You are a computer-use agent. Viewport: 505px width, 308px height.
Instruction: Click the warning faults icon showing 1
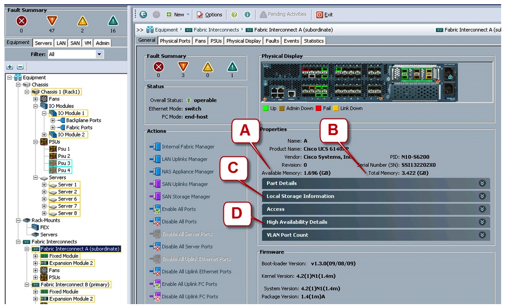coord(232,67)
